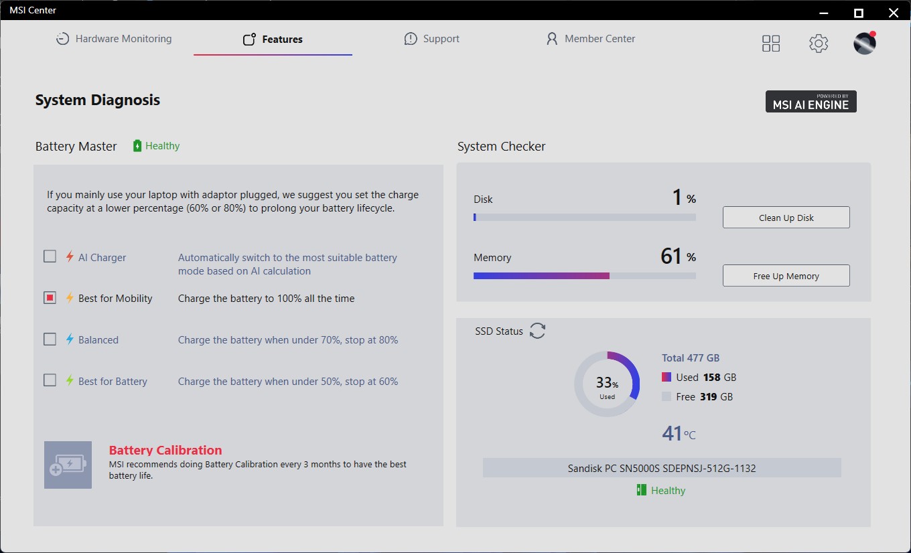The height and width of the screenshot is (553, 911).
Task: Click the 61 % memory value
Action: pyautogui.click(x=678, y=256)
